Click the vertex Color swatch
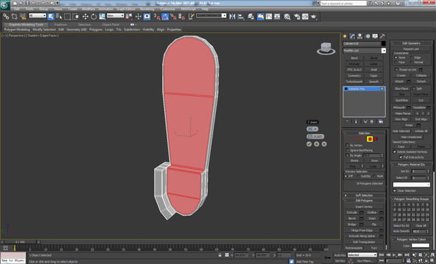This screenshot has width=436, height=264. coord(420,246)
